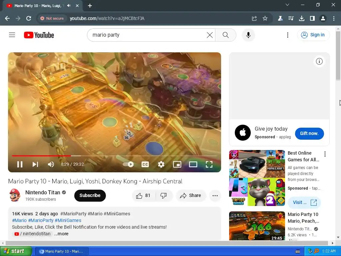Viewport: 341px width, 256px height.
Task: Clear the search text with X
Action: tap(210, 35)
